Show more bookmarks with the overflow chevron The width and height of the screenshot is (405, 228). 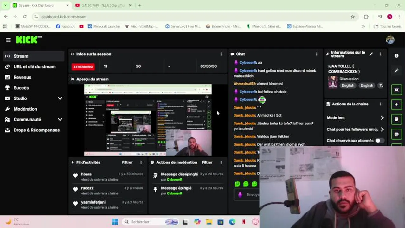(x=363, y=26)
